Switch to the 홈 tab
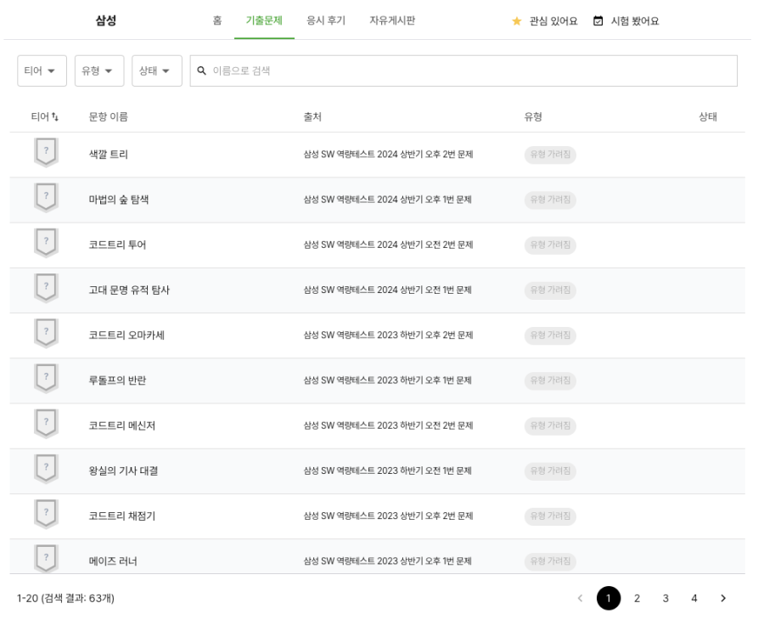 coord(217,20)
